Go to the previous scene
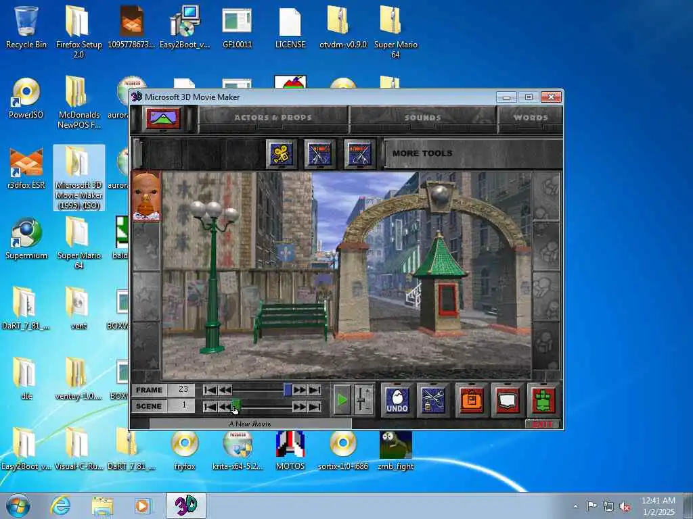 (x=225, y=406)
